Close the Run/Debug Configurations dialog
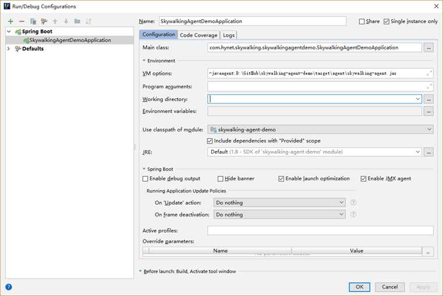 [436, 6]
